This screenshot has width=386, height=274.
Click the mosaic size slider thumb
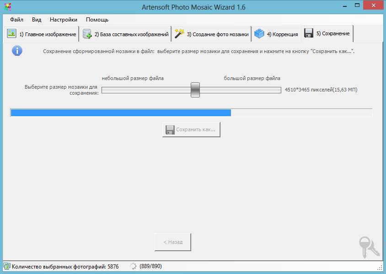[195, 90]
